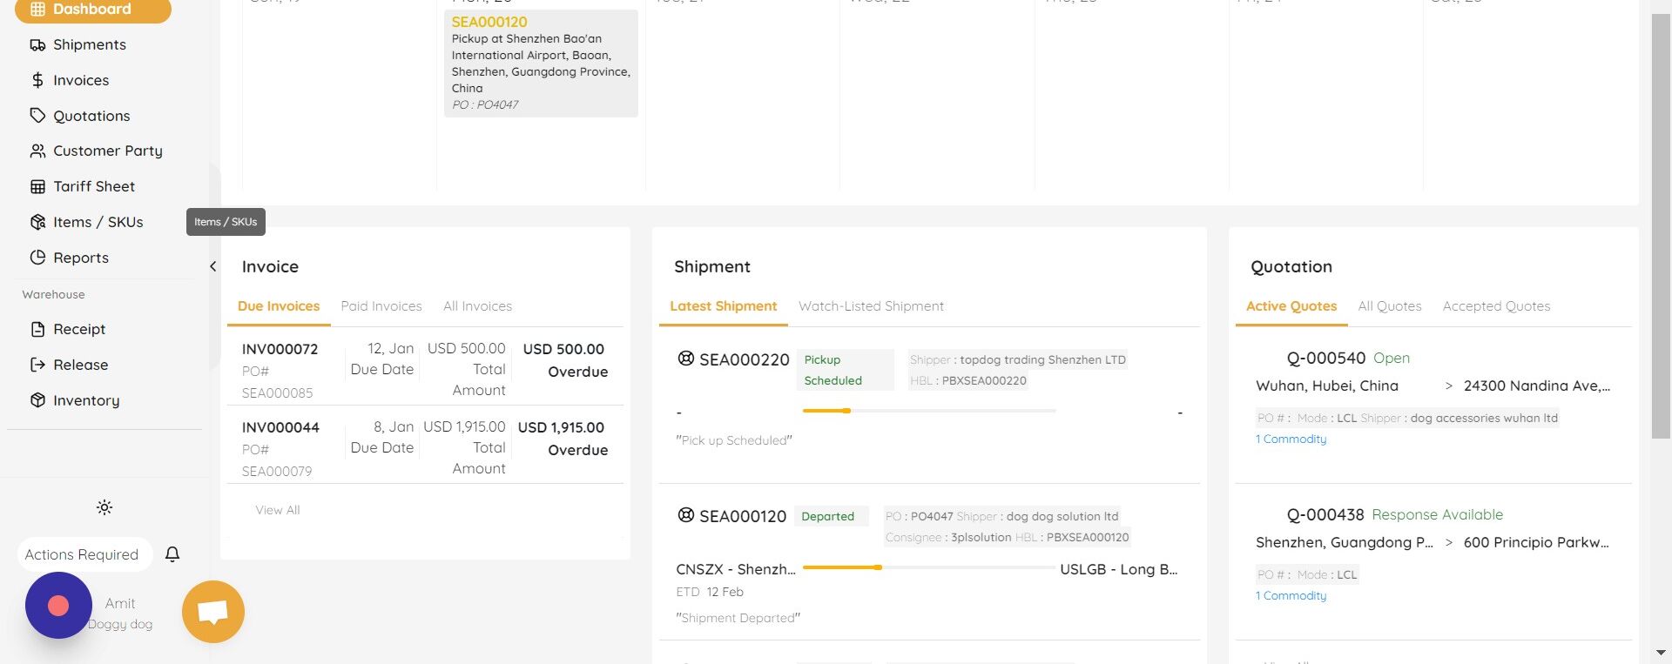This screenshot has width=1672, height=664.
Task: Switch to the Paid Invoices tab
Action: 381,306
